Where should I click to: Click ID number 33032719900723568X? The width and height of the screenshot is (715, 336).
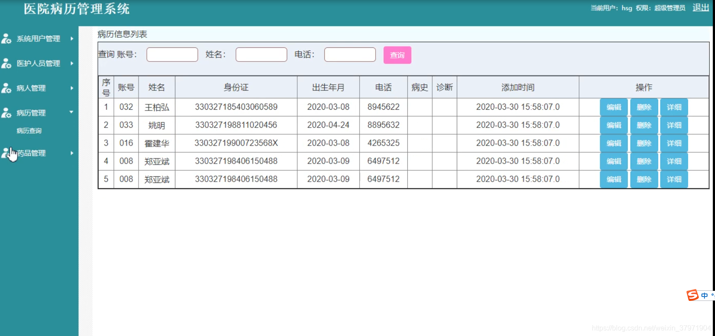pos(236,143)
